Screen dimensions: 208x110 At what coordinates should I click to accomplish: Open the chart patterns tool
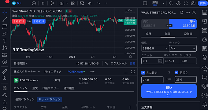click(5, 48)
